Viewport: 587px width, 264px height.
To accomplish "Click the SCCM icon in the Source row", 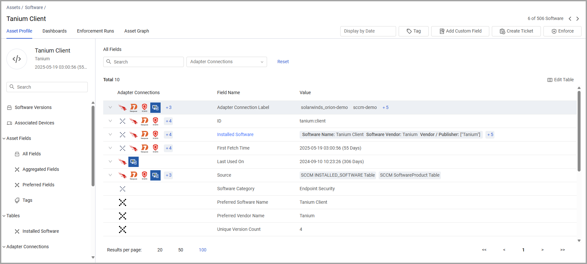I will [155, 175].
